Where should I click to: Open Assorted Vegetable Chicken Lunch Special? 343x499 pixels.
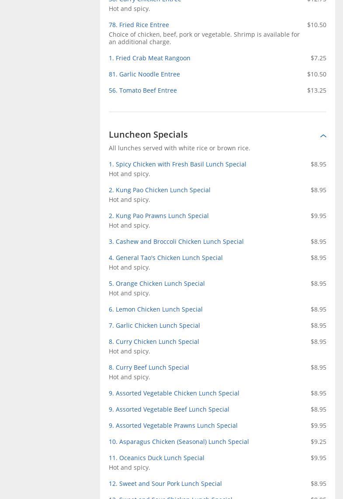click(x=174, y=393)
